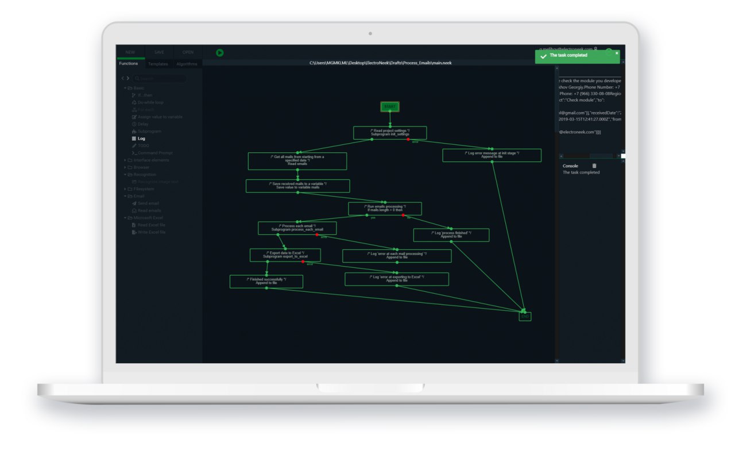Click the output panel horizontal scrollbar

point(590,156)
